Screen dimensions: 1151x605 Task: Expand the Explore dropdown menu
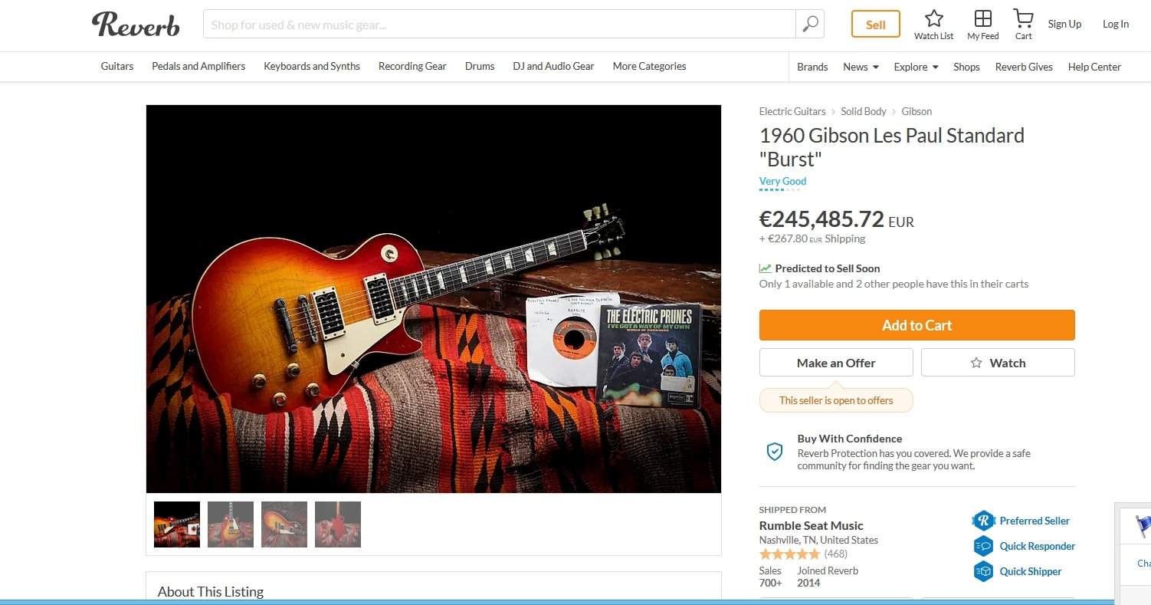tap(916, 67)
